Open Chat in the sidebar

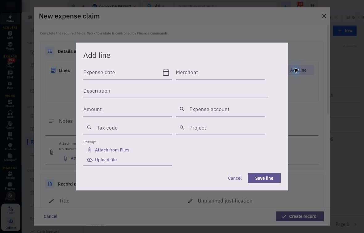pyautogui.click(x=10, y=74)
